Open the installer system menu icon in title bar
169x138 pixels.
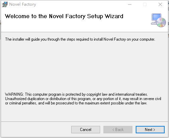[x=5, y=4]
